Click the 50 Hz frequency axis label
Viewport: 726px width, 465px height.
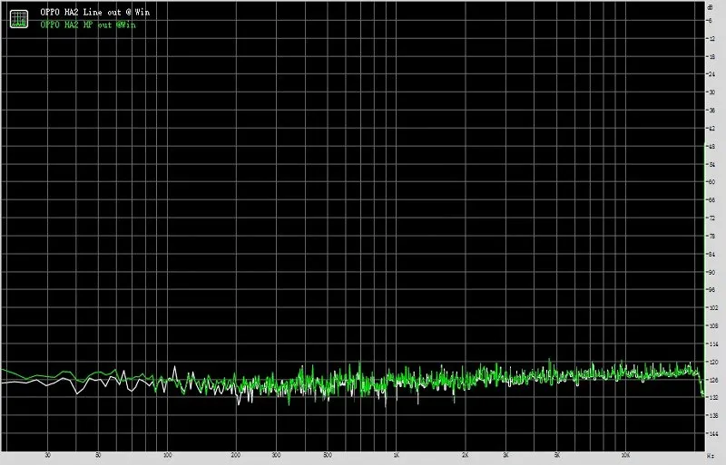98,455
